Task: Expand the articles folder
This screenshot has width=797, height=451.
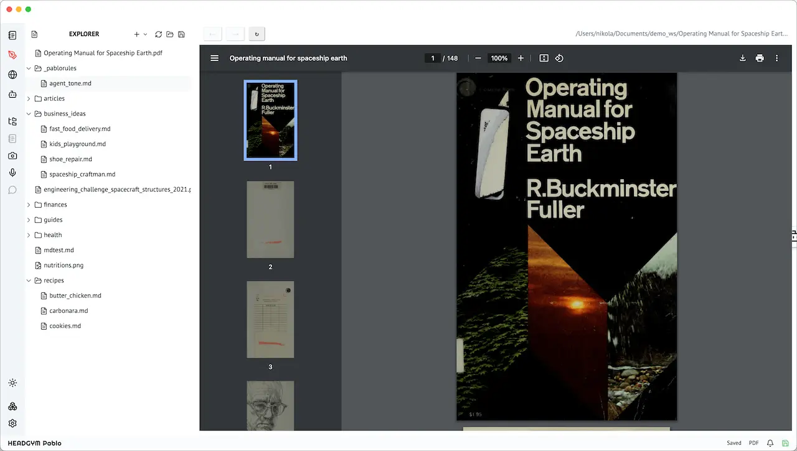Action: 29,98
